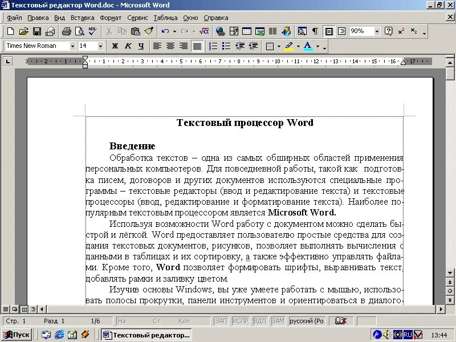The image size is (456, 342).
Task: Click ЗАП status bar indicator
Action: point(221,321)
